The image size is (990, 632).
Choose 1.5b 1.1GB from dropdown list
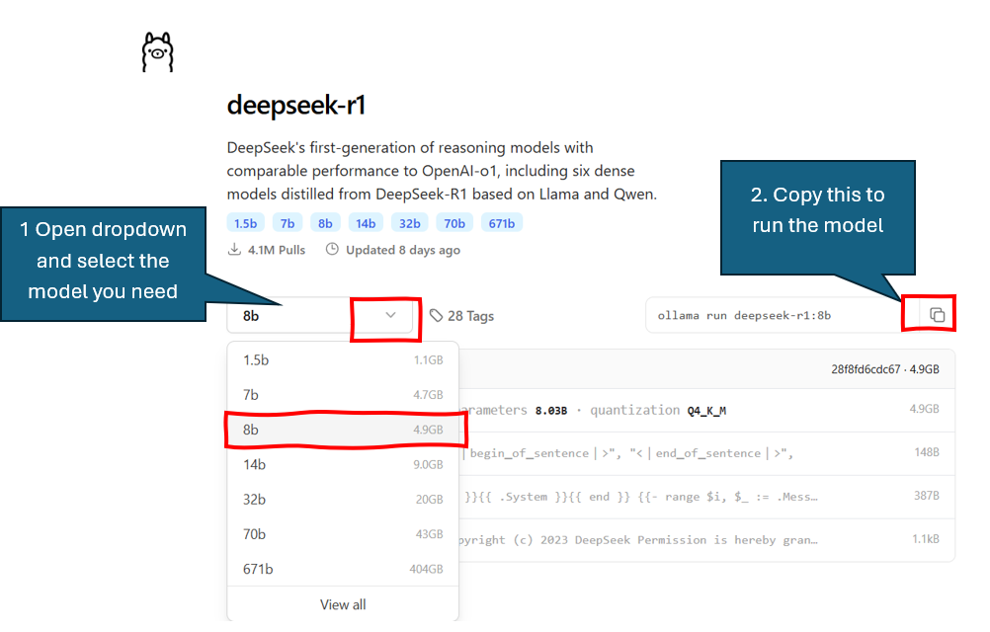point(343,360)
